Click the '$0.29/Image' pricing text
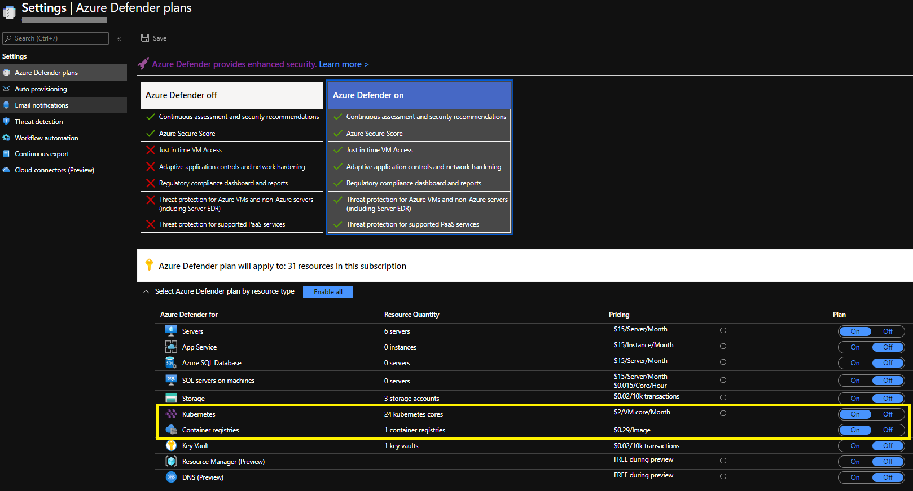The height and width of the screenshot is (491, 913). pyautogui.click(x=632, y=430)
